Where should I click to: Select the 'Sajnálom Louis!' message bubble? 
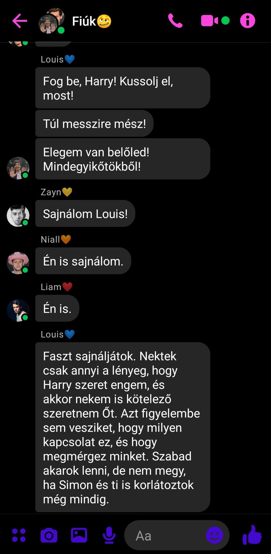coord(85,214)
